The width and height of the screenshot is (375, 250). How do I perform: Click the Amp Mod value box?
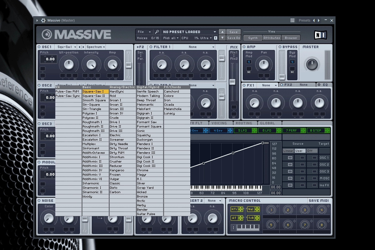tap(249, 62)
